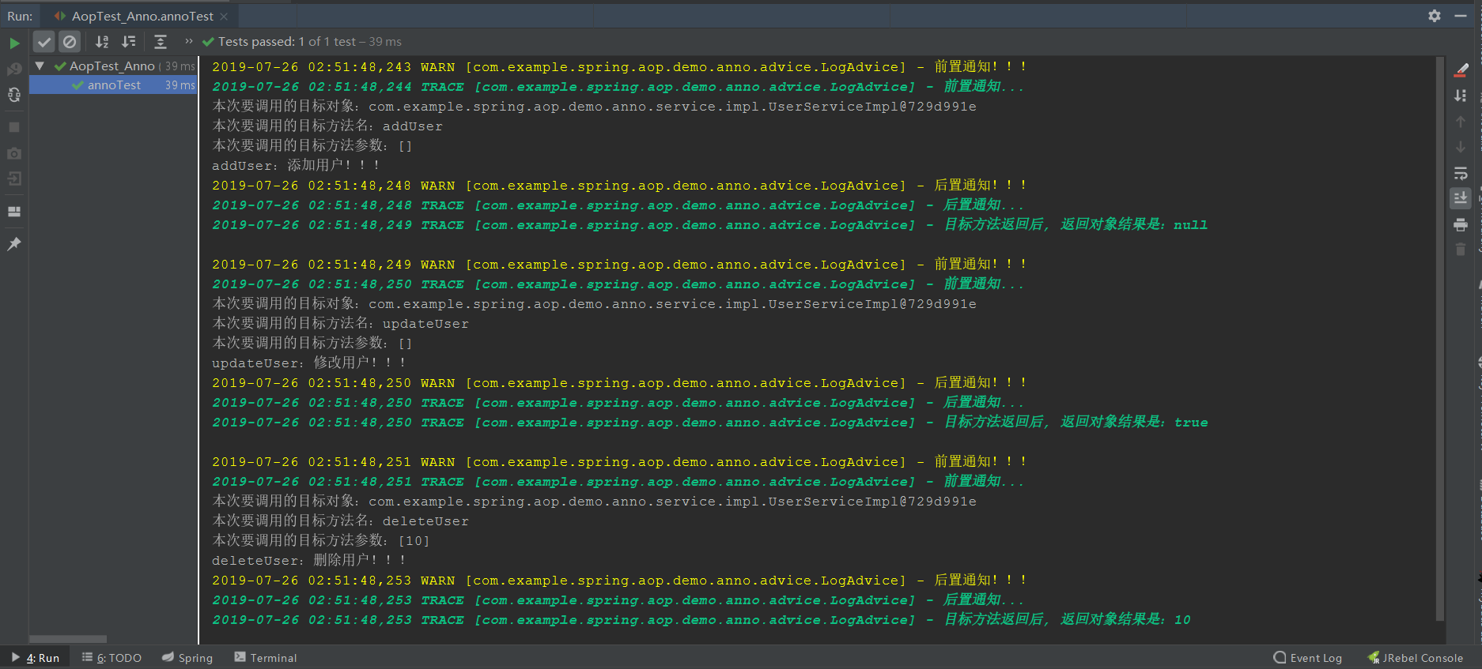
Task: Click the 02:51:48,243 WARN log line
Action: [619, 66]
